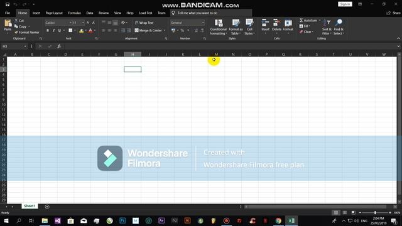
Task: Decrease font size with small A
Action: tap(94, 23)
